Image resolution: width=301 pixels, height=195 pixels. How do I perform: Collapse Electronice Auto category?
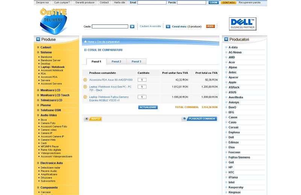[x=52, y=163]
